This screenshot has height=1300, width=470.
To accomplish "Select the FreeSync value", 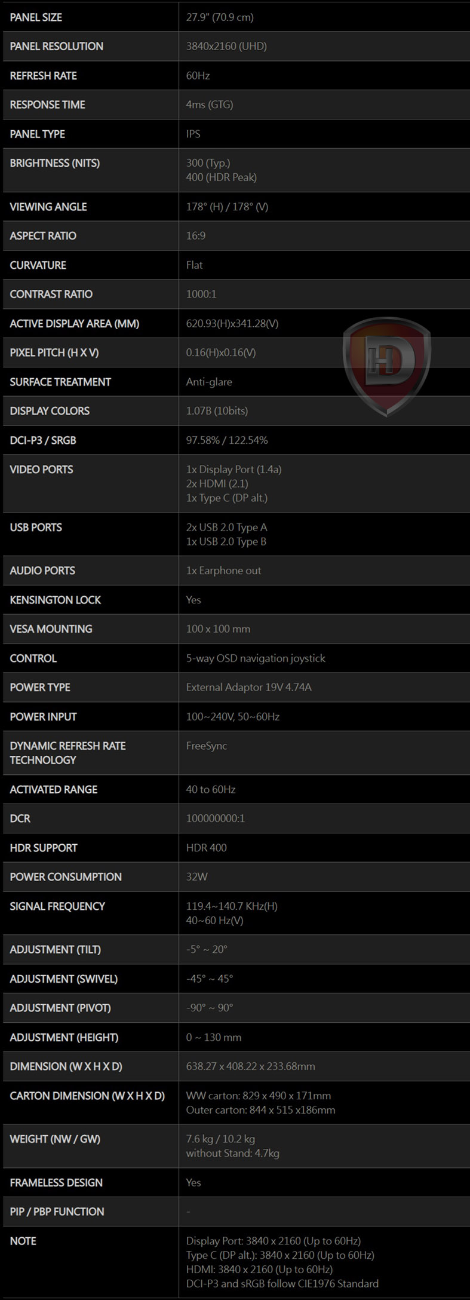I will point(206,746).
